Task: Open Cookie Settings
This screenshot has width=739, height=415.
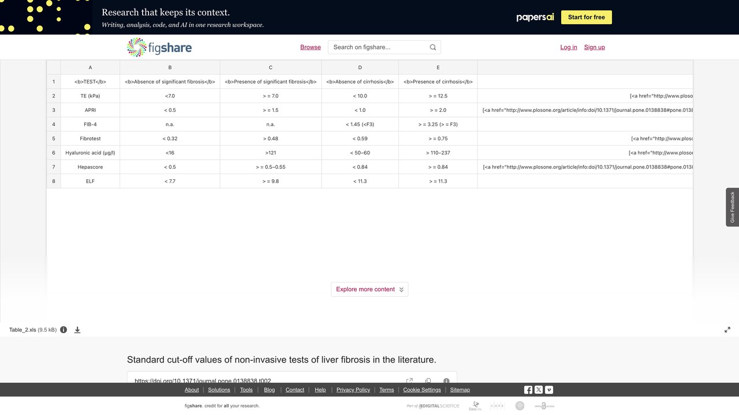Action: tap(422, 390)
